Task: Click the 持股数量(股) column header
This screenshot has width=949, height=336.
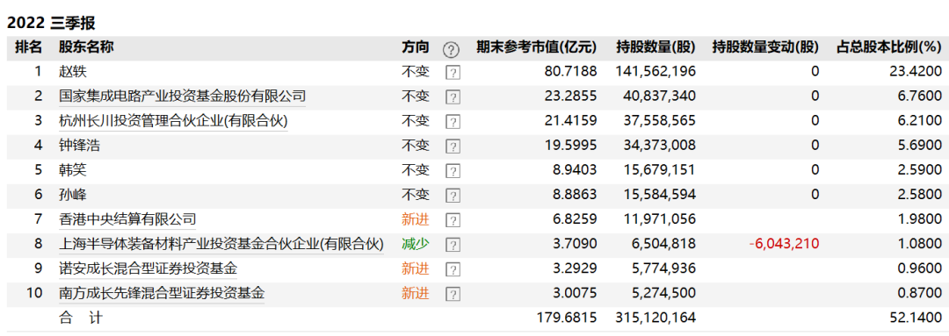Action: pyautogui.click(x=656, y=47)
